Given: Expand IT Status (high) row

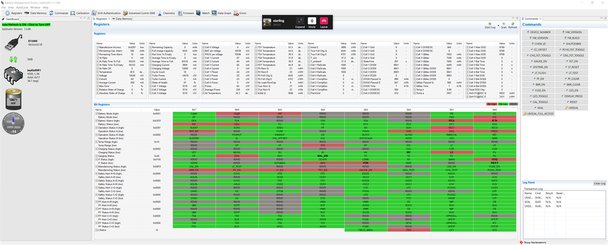Looking at the screenshot, I should (96, 161).
